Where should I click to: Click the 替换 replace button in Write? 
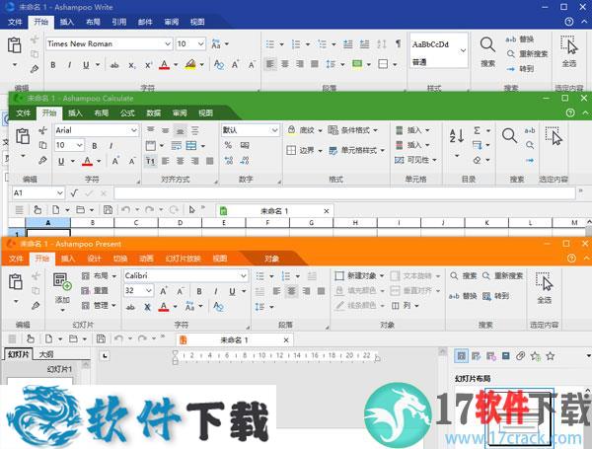click(520, 39)
